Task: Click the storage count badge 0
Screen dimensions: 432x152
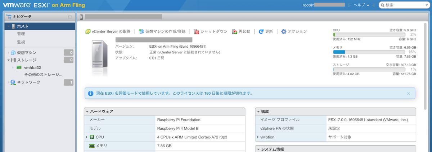Action: click(69, 60)
